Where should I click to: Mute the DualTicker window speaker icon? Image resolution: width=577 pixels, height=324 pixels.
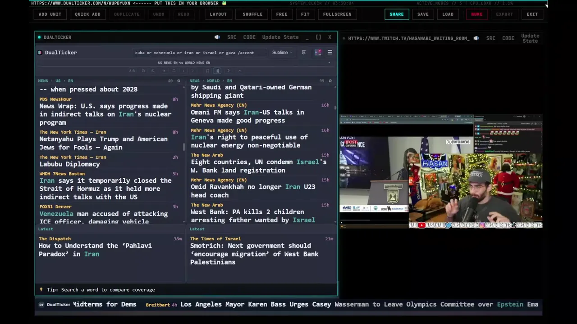217,37
